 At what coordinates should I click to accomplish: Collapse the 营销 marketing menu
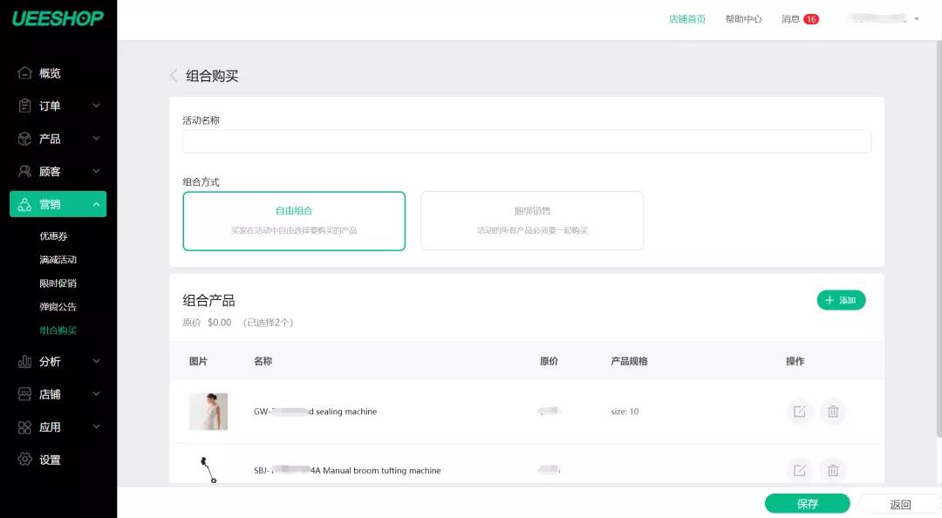pyautogui.click(x=58, y=204)
